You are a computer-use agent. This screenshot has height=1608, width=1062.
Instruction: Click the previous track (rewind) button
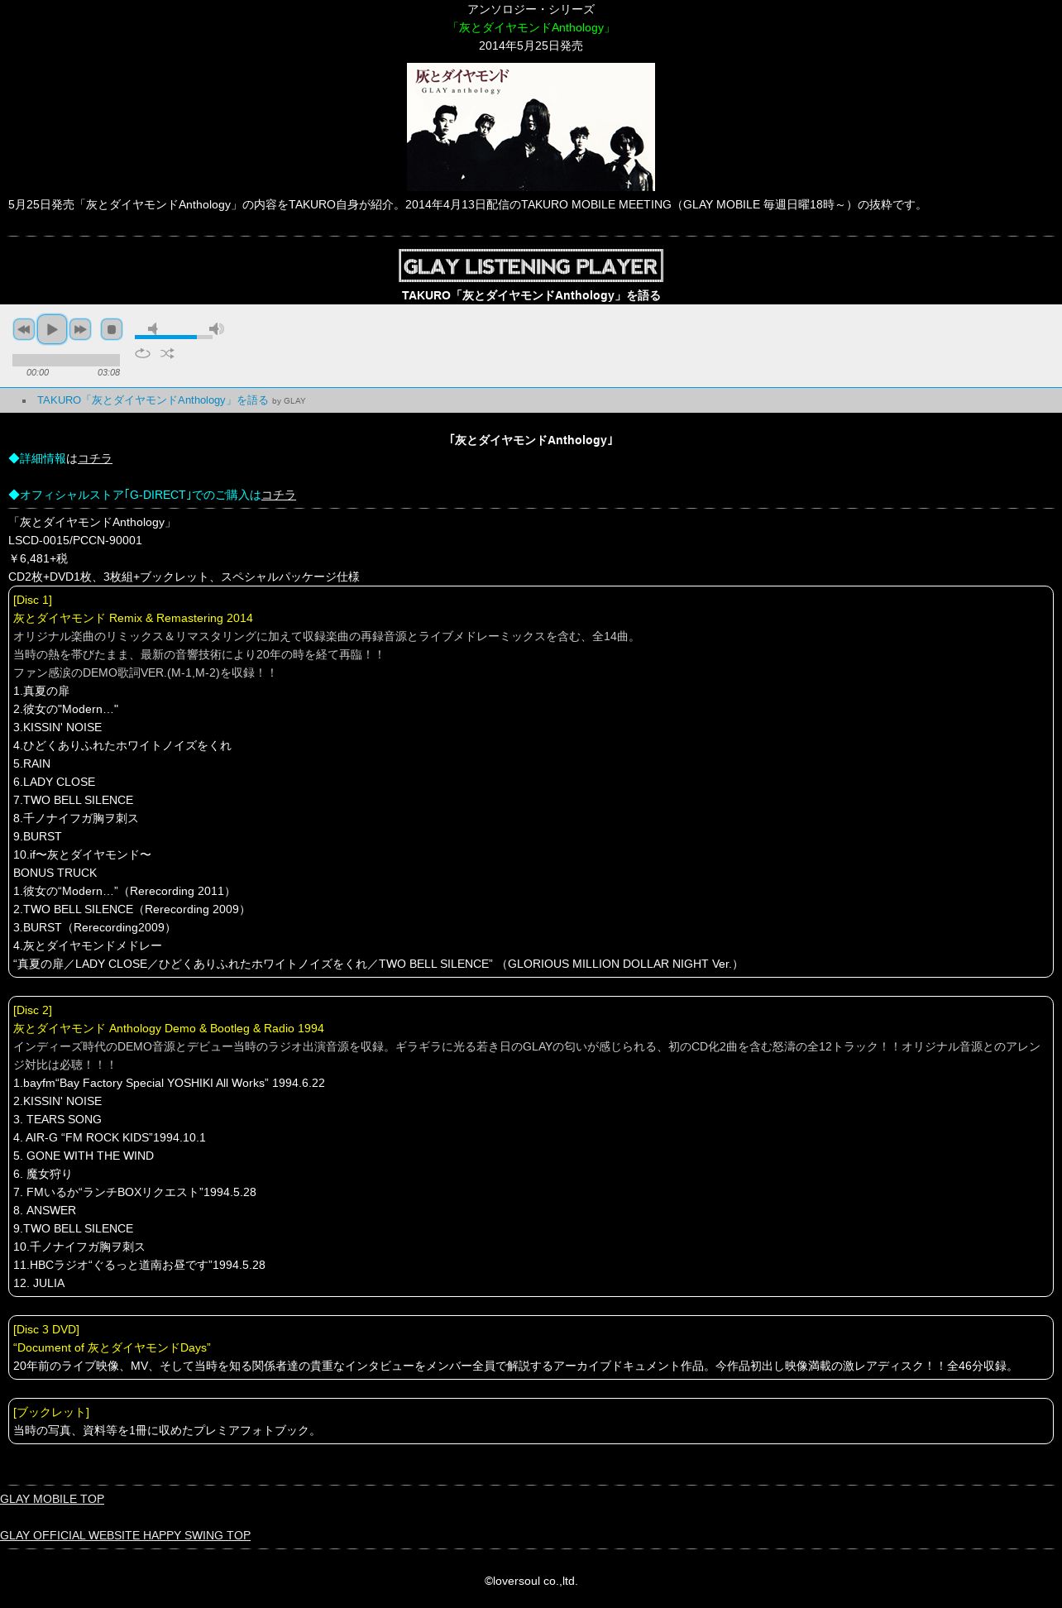(24, 329)
